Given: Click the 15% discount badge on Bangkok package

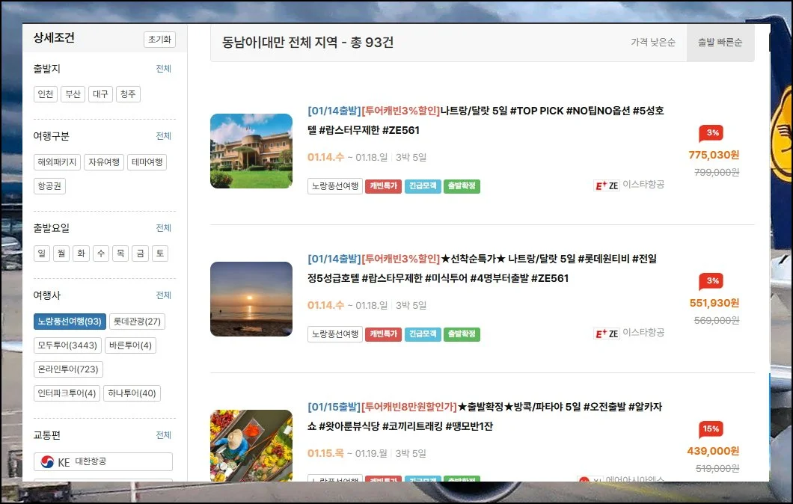Looking at the screenshot, I should tap(711, 429).
